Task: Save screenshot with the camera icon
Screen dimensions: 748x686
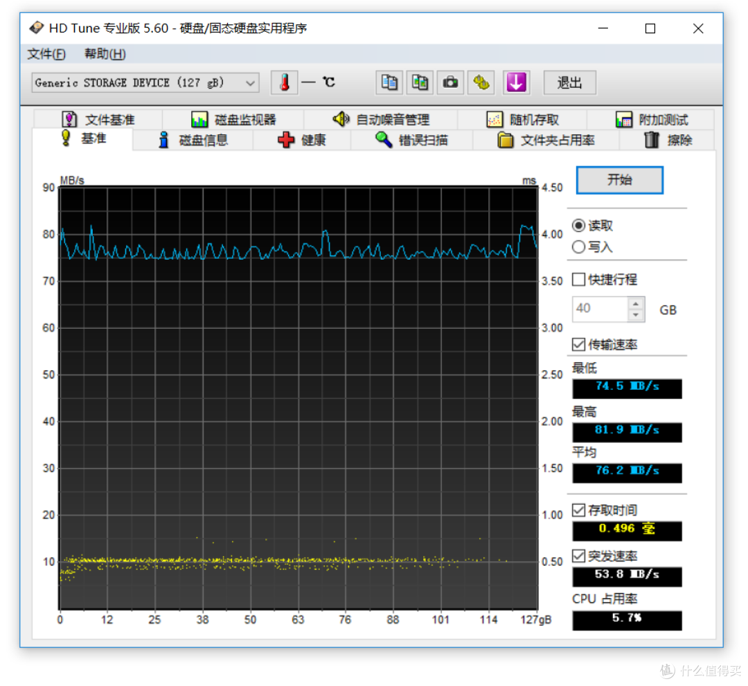Action: (450, 82)
